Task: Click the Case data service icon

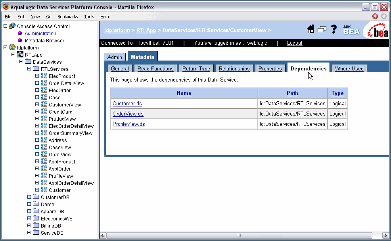Action: pyautogui.click(x=44, y=97)
